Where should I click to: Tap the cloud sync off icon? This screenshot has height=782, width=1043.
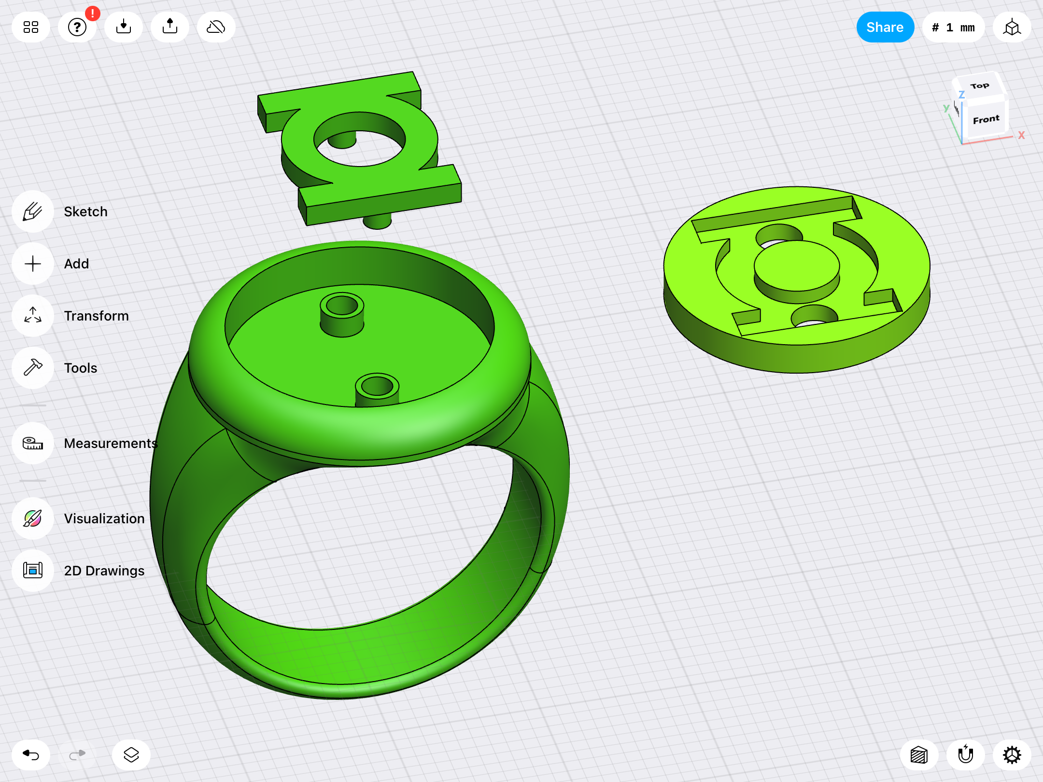pos(216,27)
